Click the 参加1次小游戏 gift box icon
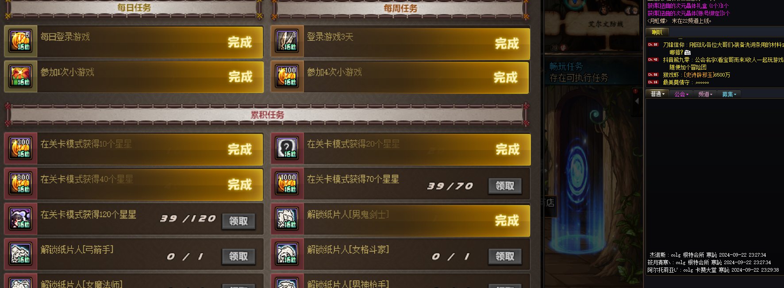784x288 pixels. pyautogui.click(x=20, y=77)
